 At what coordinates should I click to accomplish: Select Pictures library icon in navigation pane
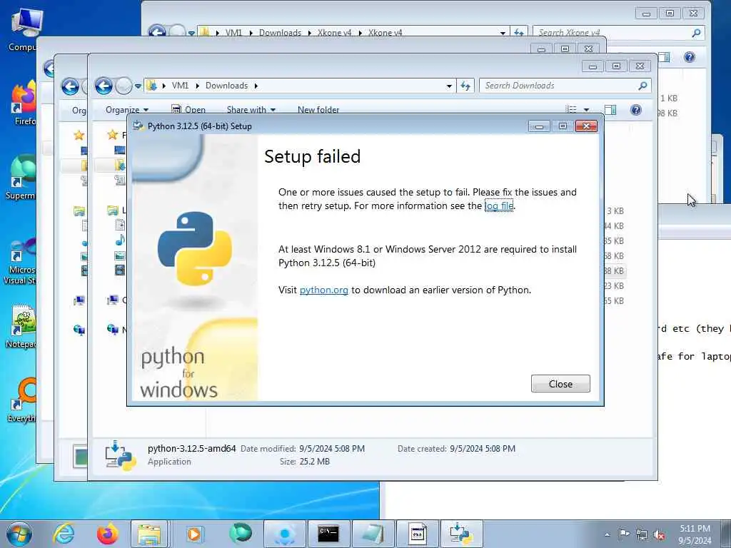(120, 255)
